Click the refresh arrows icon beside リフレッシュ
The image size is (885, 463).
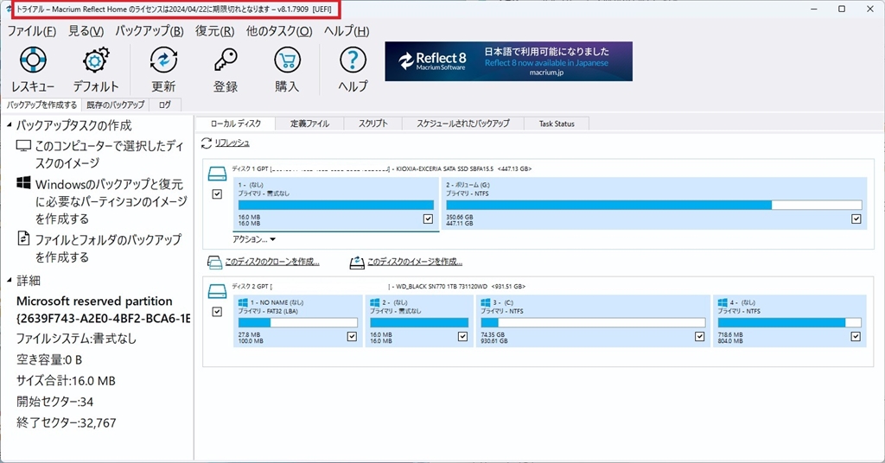click(207, 143)
